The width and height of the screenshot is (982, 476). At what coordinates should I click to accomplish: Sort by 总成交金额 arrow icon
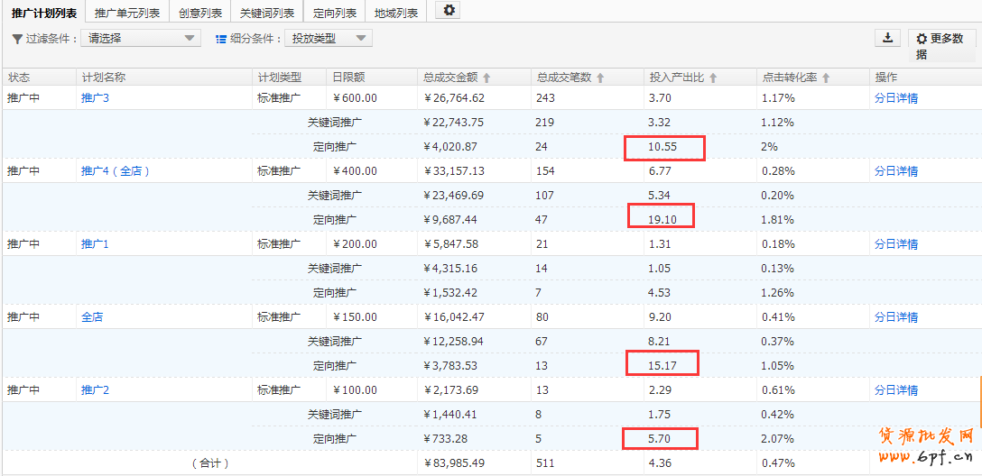tap(487, 78)
